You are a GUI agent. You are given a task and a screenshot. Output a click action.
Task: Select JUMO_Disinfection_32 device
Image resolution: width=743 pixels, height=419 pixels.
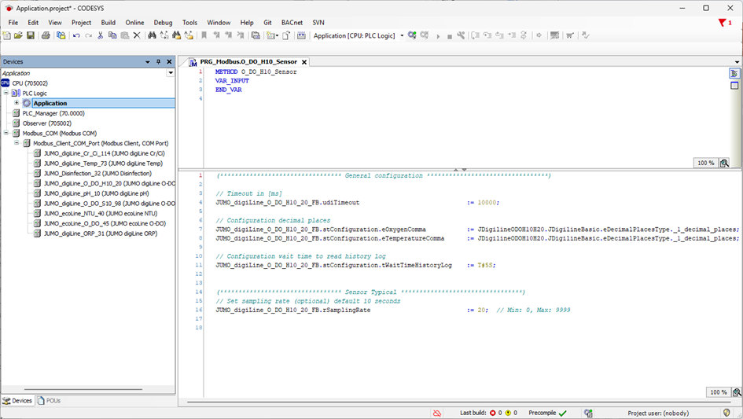coord(97,174)
